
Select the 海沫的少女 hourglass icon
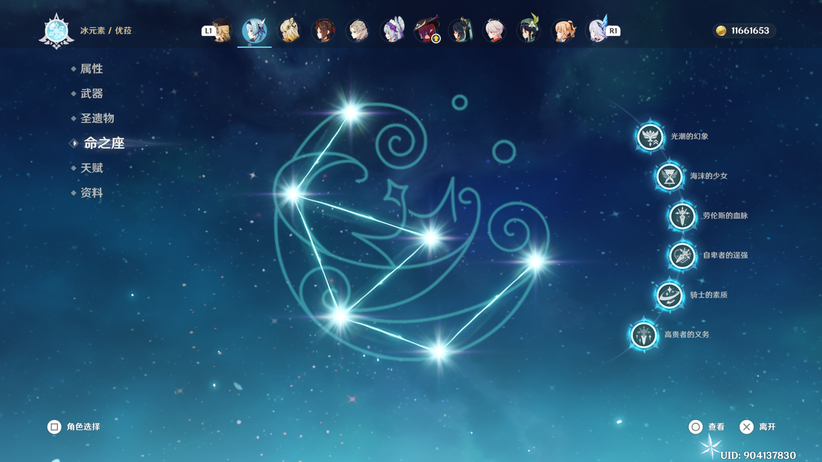(669, 176)
